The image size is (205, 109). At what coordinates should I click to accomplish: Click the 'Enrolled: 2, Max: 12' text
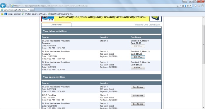coord(140,51)
